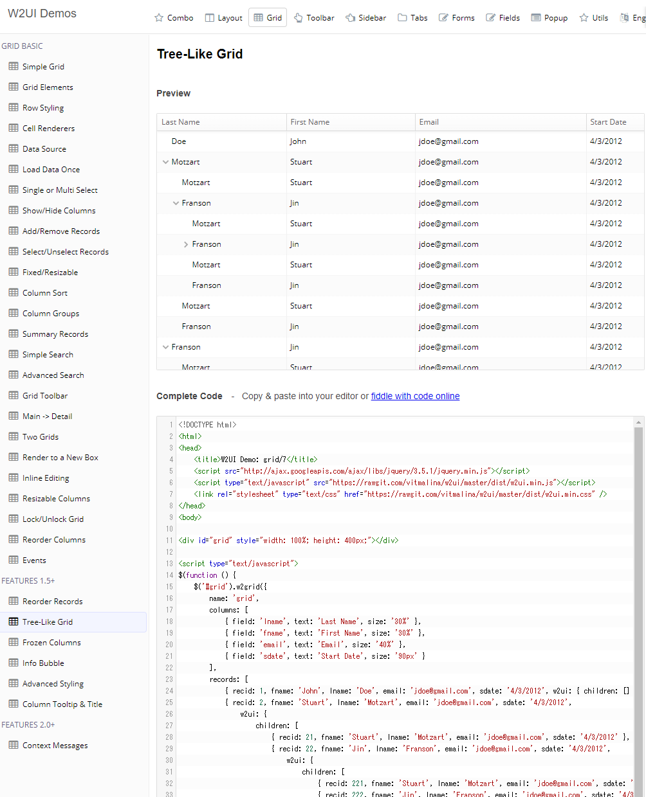This screenshot has height=797, width=646.
Task: Click the Layout panel icon in top bar
Action: (x=209, y=18)
